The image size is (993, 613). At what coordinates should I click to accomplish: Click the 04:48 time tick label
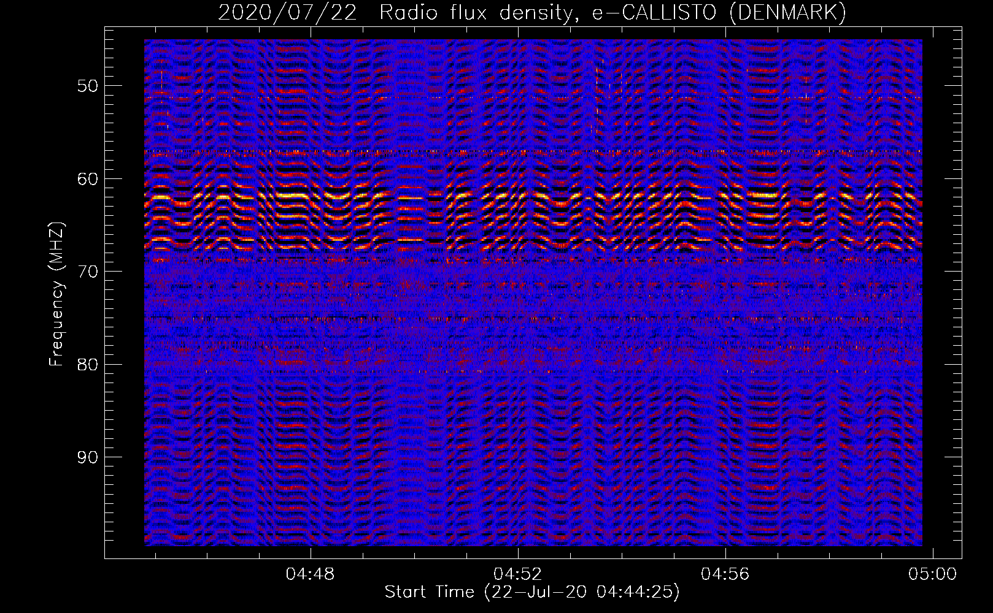tap(311, 574)
